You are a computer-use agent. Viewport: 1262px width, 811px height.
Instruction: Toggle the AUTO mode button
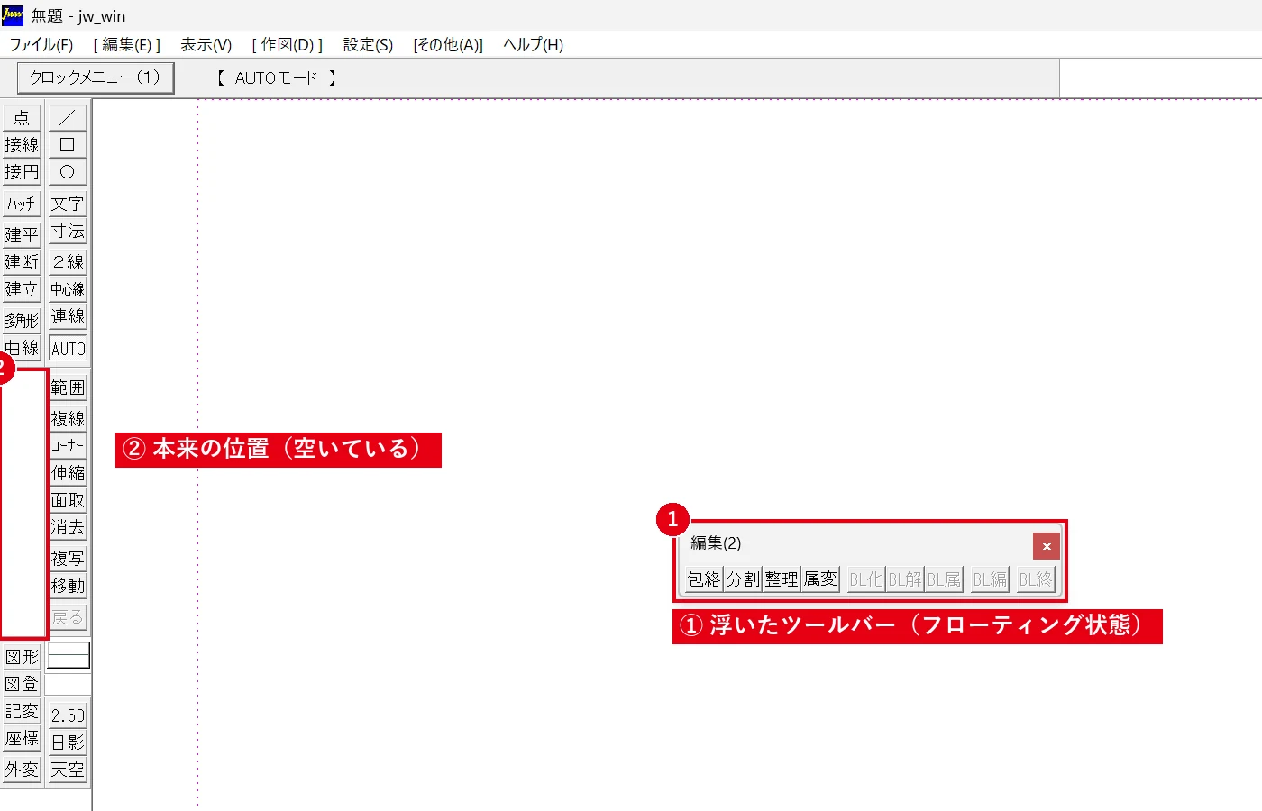(68, 349)
